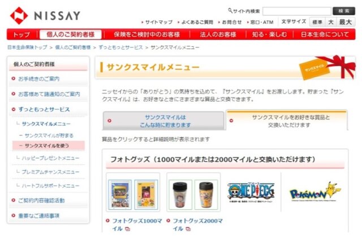
Task: Click the search magnifier icon
Action: click(230, 11)
